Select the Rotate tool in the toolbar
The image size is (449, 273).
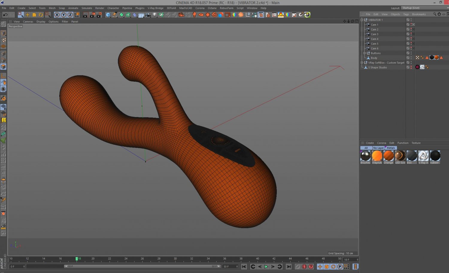[41, 15]
